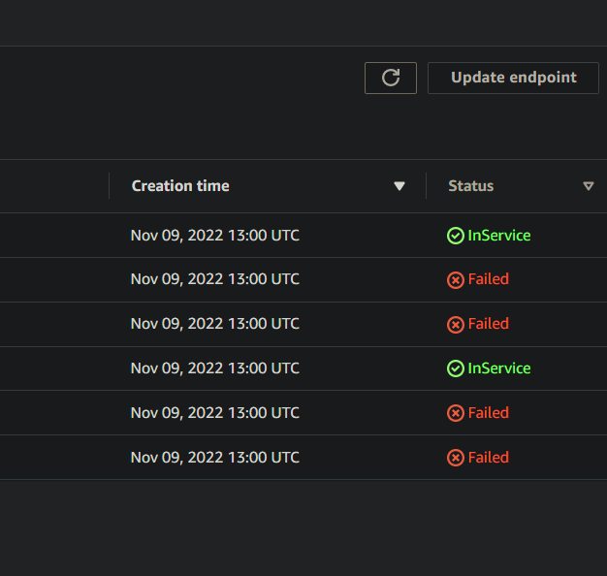Click the fifth row's Failed X icon
Image resolution: width=607 pixels, height=576 pixels.
(x=456, y=413)
